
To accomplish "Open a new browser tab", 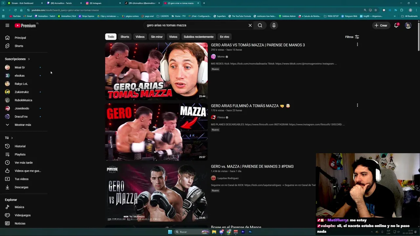I will point(204,3).
